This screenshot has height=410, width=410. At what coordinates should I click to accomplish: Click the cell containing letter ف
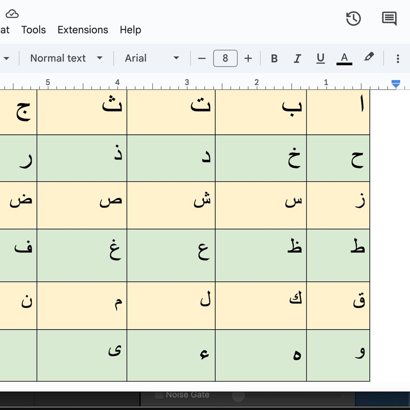[x=18, y=255]
